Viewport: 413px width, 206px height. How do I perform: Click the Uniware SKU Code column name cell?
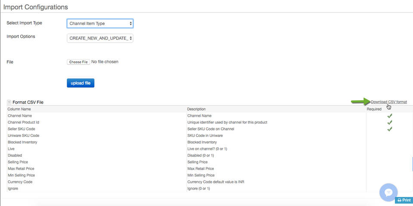coord(23,136)
